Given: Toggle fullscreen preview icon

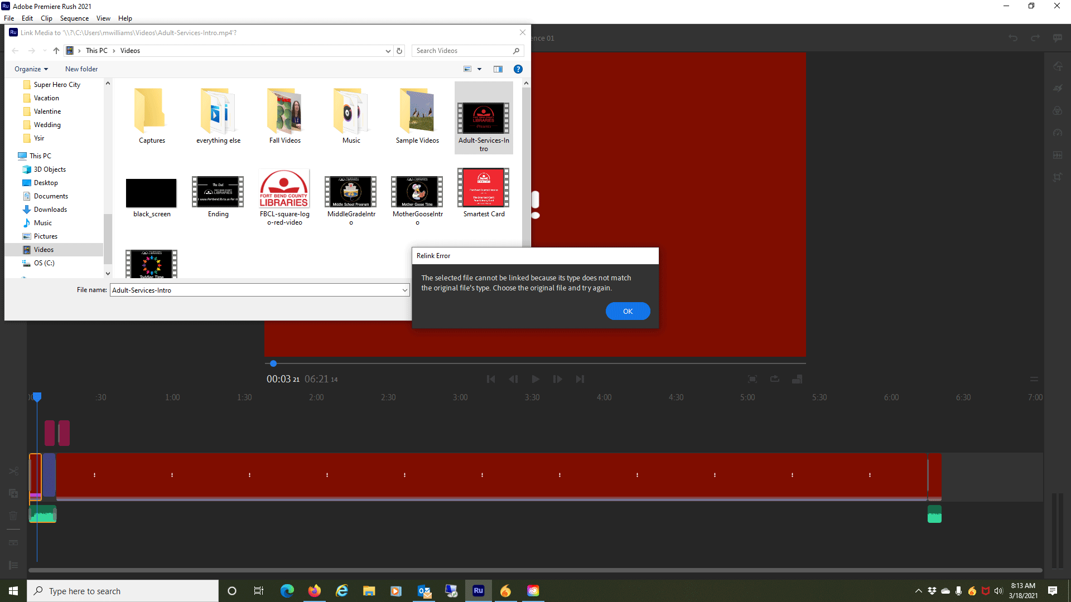Looking at the screenshot, I should [752, 379].
